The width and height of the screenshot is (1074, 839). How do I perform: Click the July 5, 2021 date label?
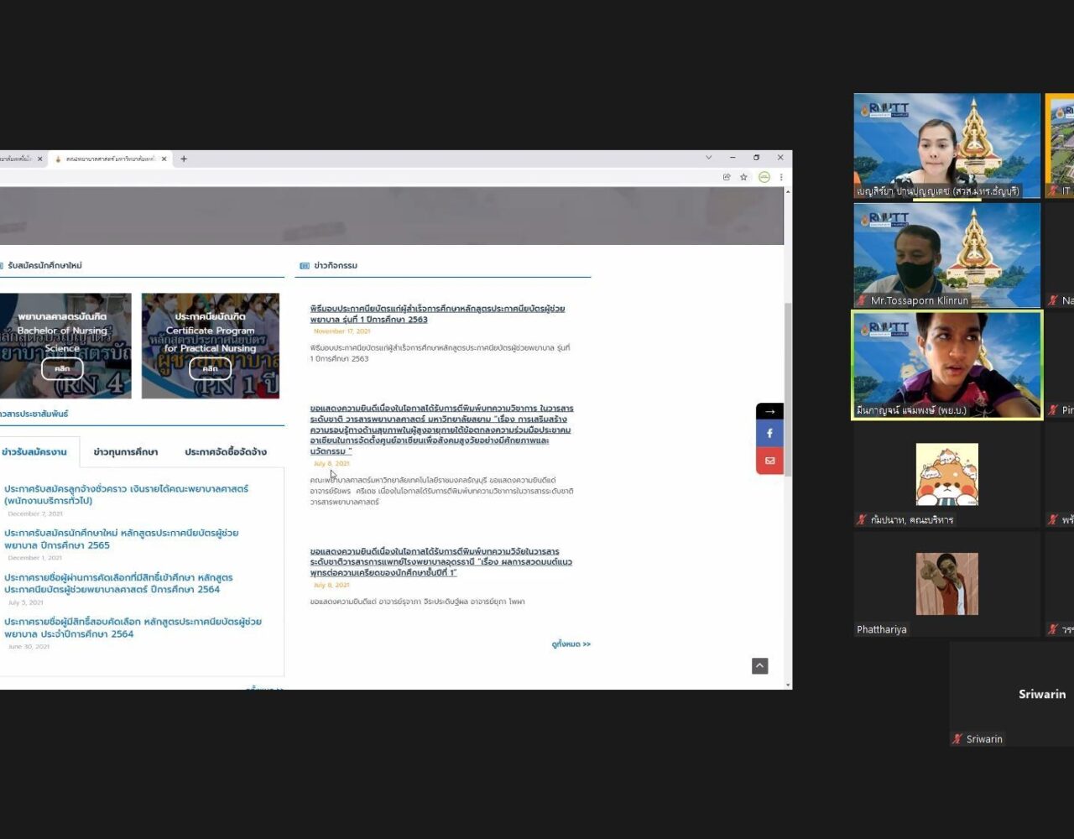[26, 602]
